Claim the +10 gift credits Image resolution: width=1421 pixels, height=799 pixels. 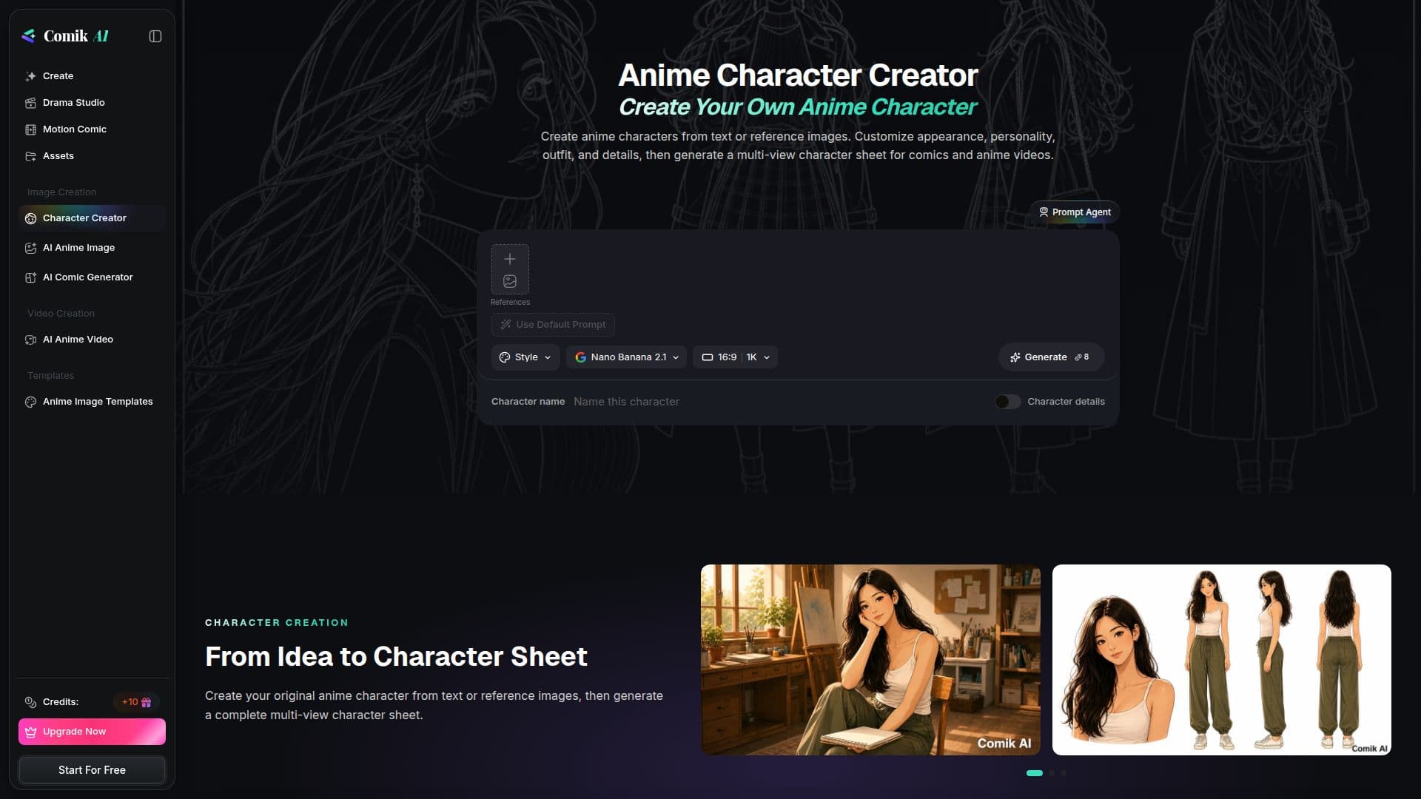click(137, 702)
